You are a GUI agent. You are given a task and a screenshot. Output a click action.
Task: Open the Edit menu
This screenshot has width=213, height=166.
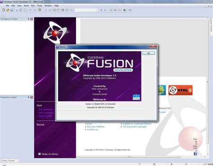pyautogui.click(x=13, y=5)
